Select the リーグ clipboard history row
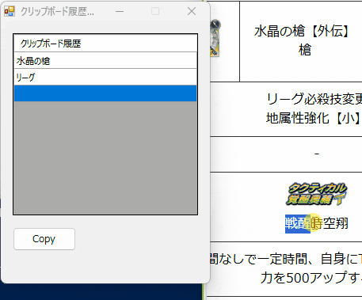This screenshot has height=300, width=362. (105, 77)
